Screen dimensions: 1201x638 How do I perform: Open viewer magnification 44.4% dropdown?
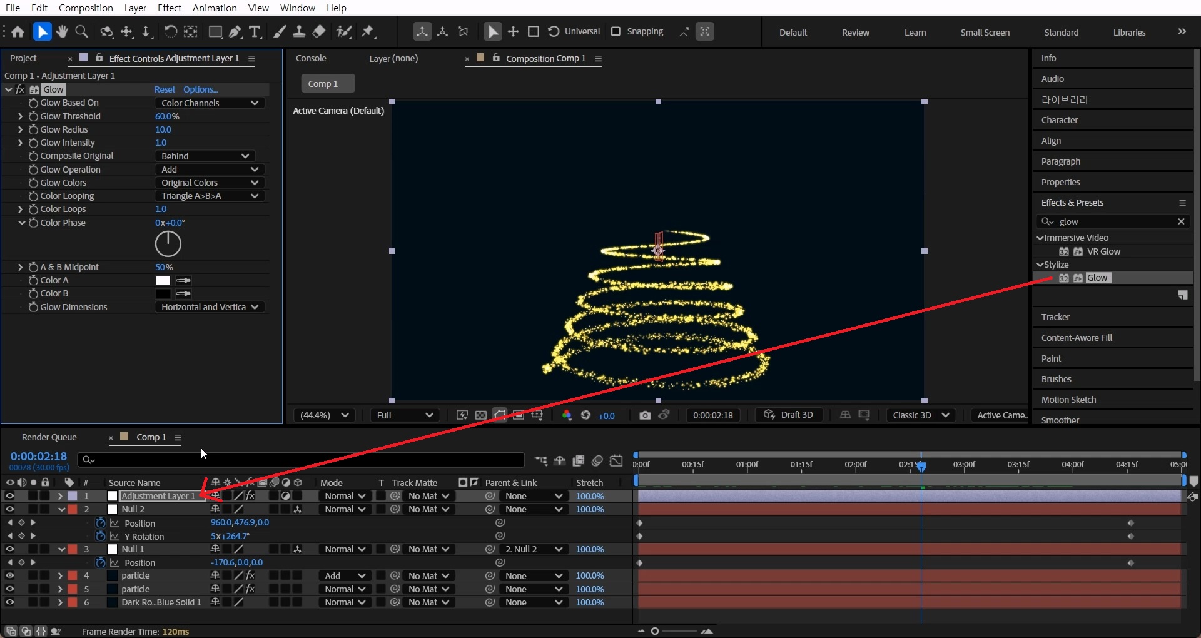(x=324, y=415)
